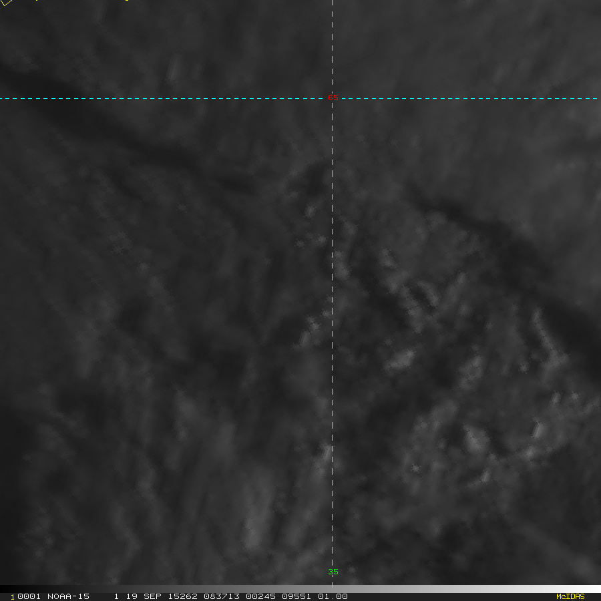The width and height of the screenshot is (601, 601).
Task: Click the 00245 line value
Action: (x=260, y=596)
